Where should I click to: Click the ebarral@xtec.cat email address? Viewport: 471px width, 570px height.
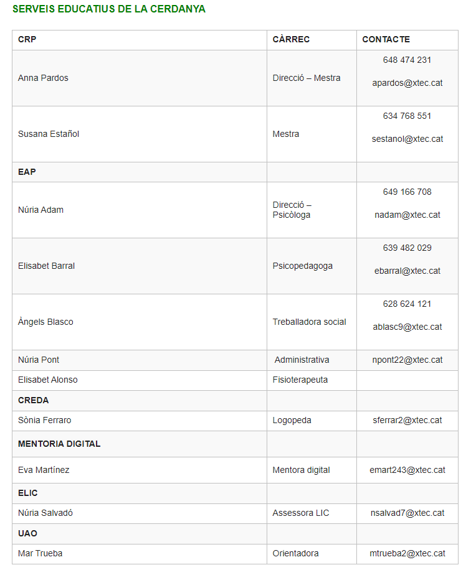[407, 271]
